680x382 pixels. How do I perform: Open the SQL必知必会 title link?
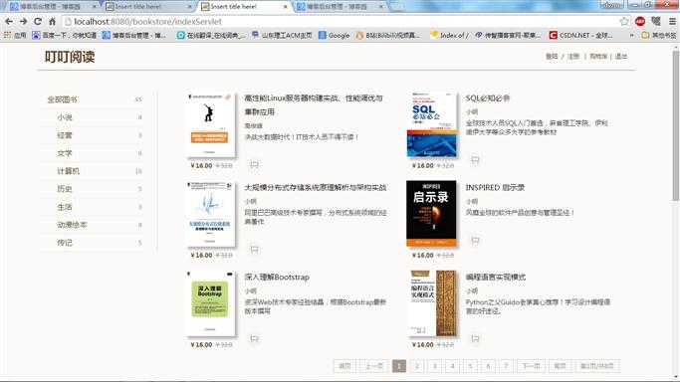(488, 98)
